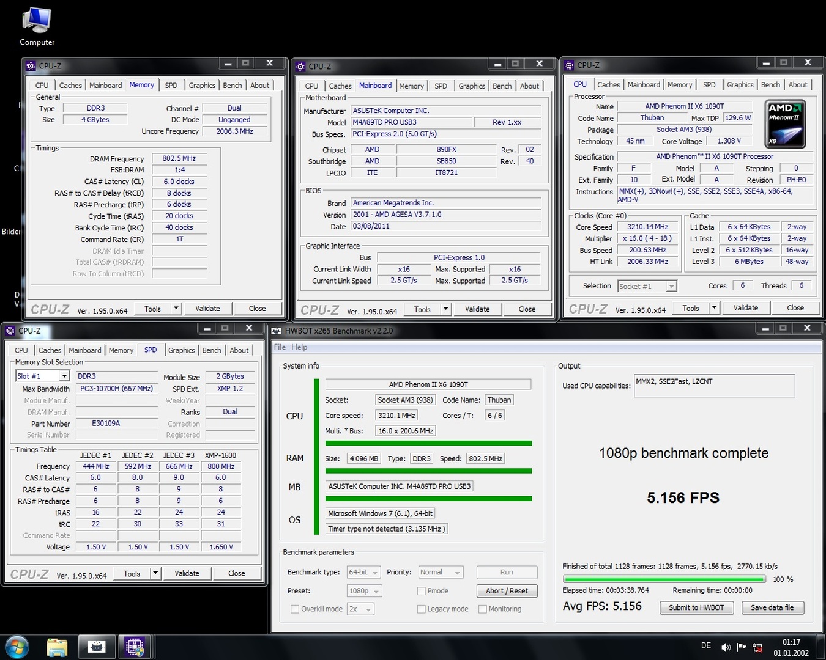Screen dimensions: 826x660
Task: Switch to SPD tab in CPU window
Action: (x=709, y=85)
